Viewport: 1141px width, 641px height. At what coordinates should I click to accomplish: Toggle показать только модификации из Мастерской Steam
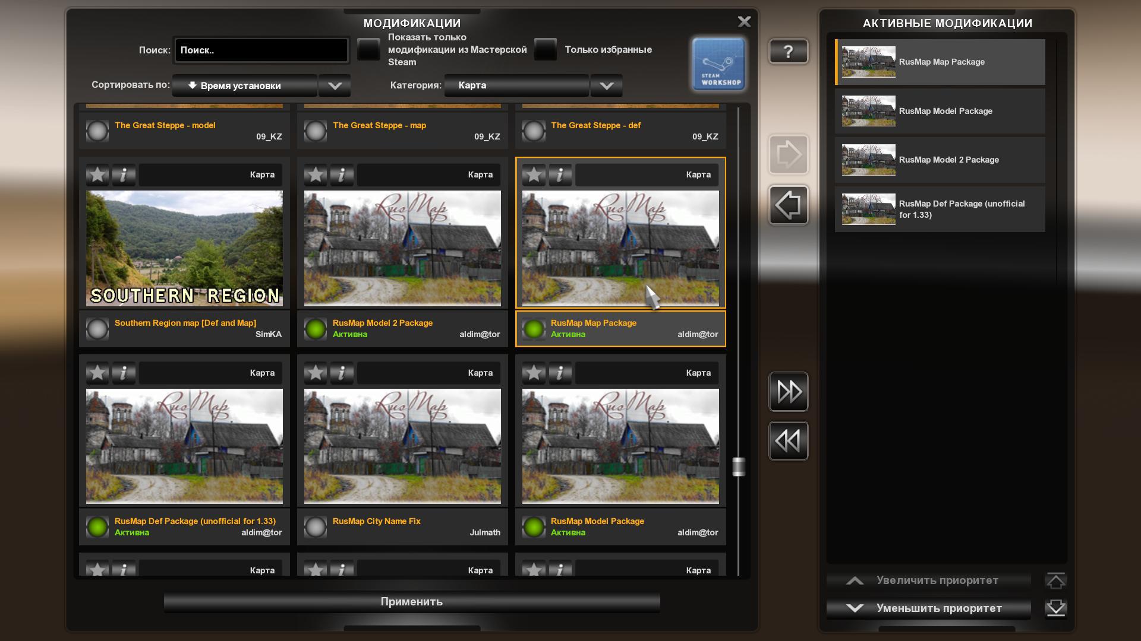tap(367, 50)
